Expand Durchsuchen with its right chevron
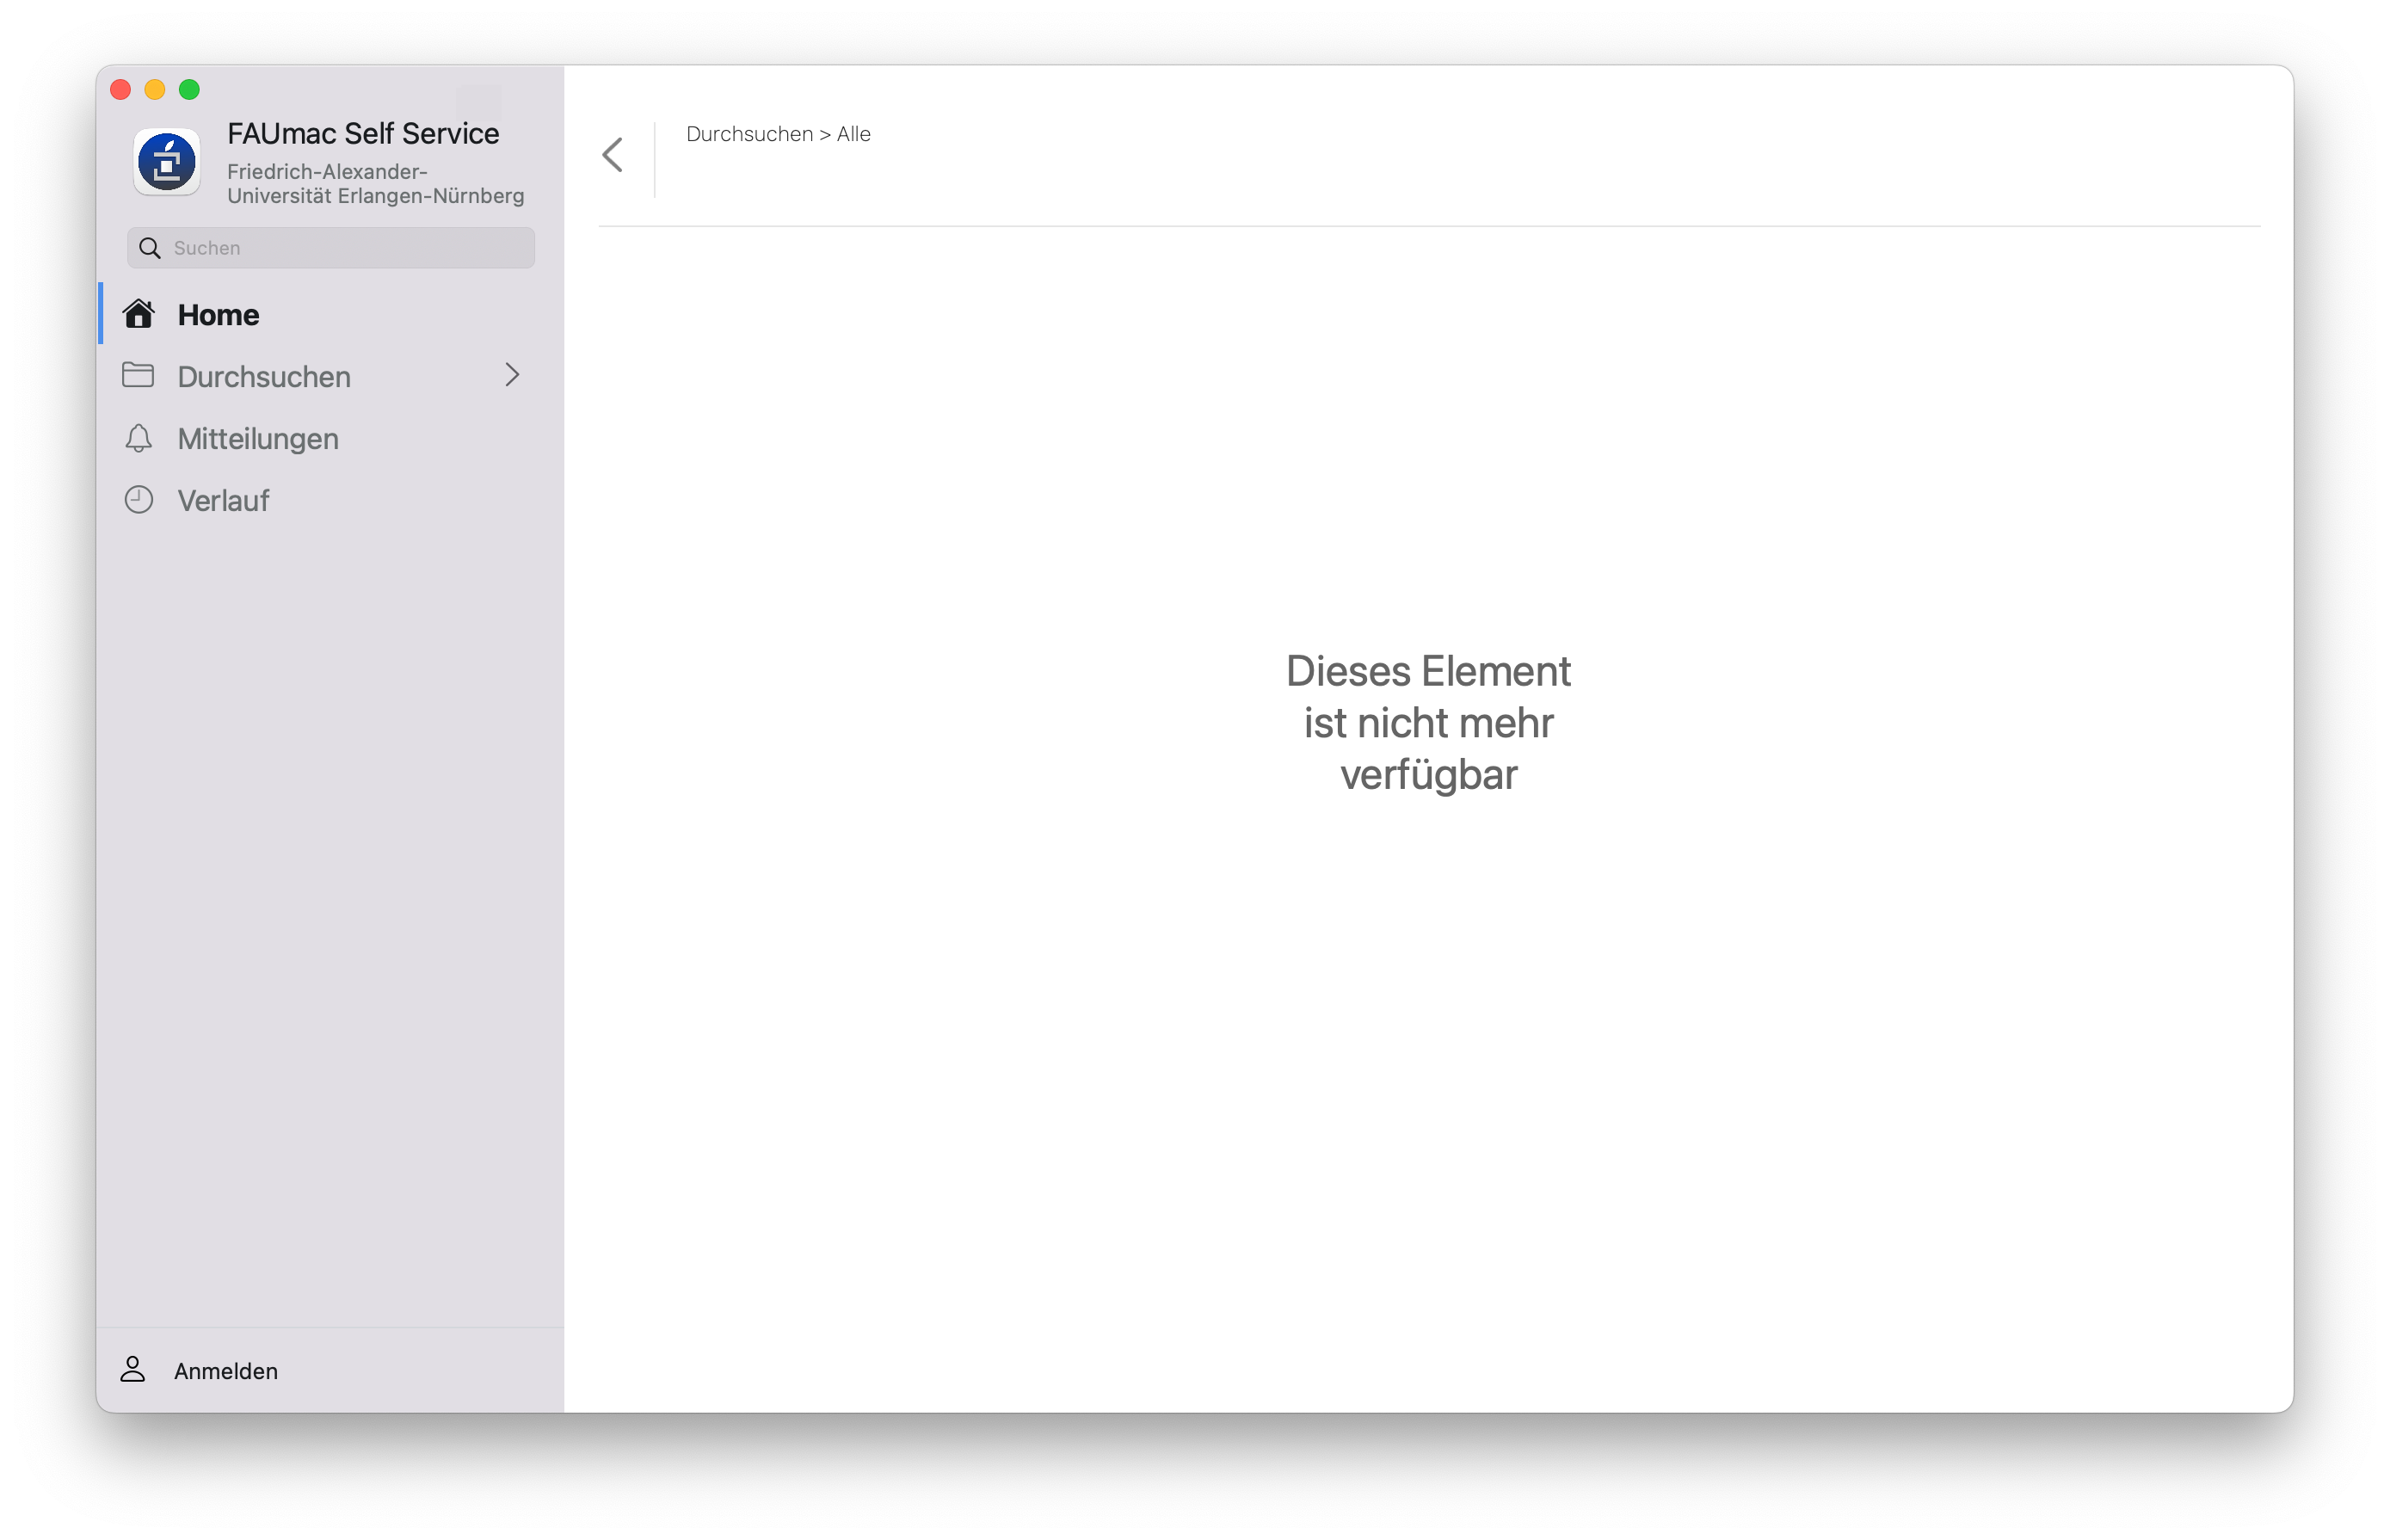Screen dimensions: 2390x1540 (512, 375)
